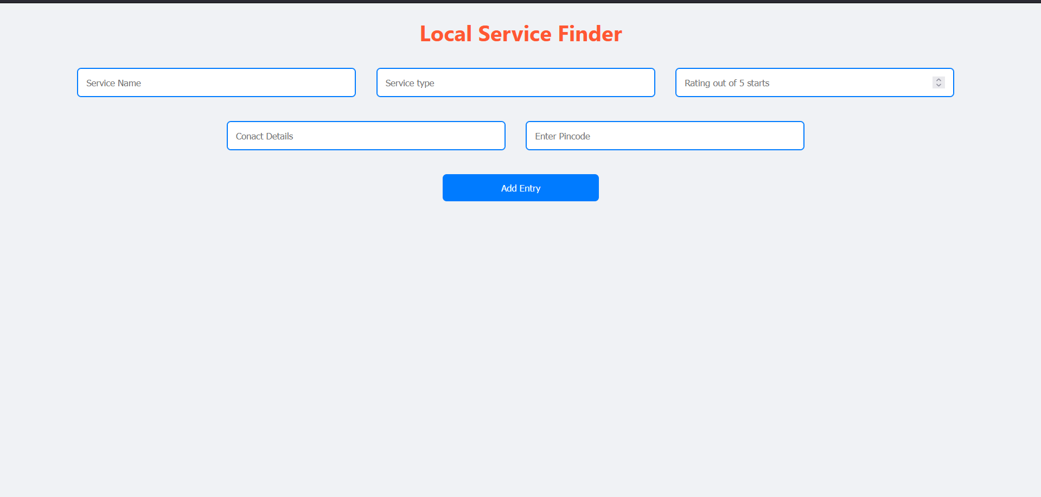Click the "Service Name" placeholder text
This screenshot has height=497, width=1041.
[x=113, y=83]
